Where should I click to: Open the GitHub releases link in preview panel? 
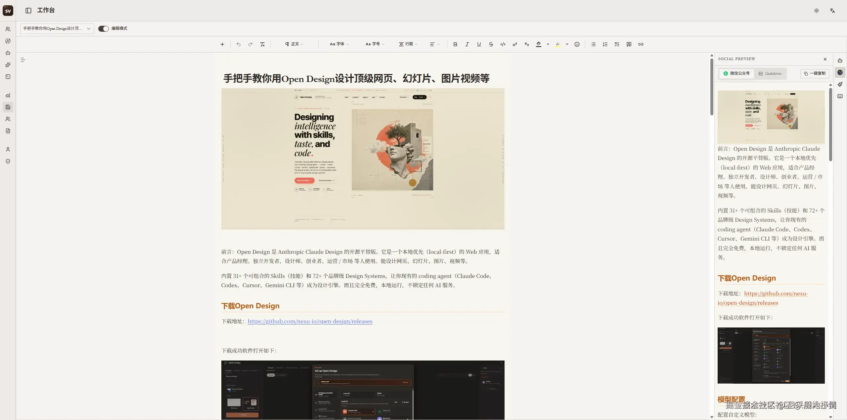click(763, 298)
